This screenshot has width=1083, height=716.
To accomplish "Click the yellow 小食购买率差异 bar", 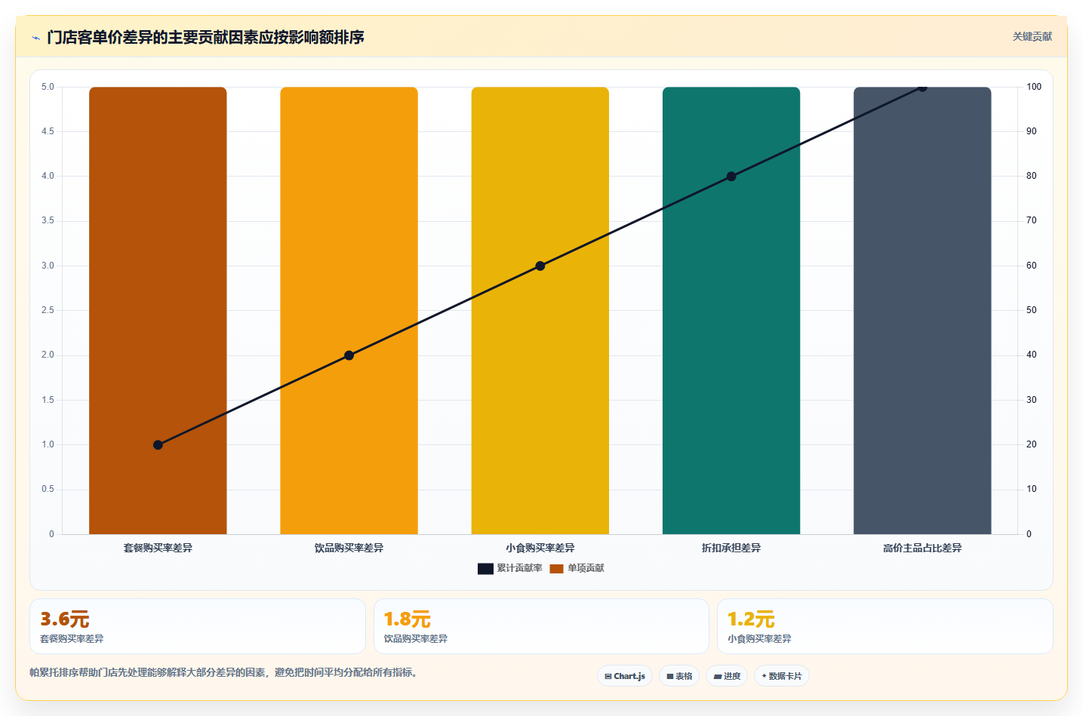I will [x=540, y=310].
